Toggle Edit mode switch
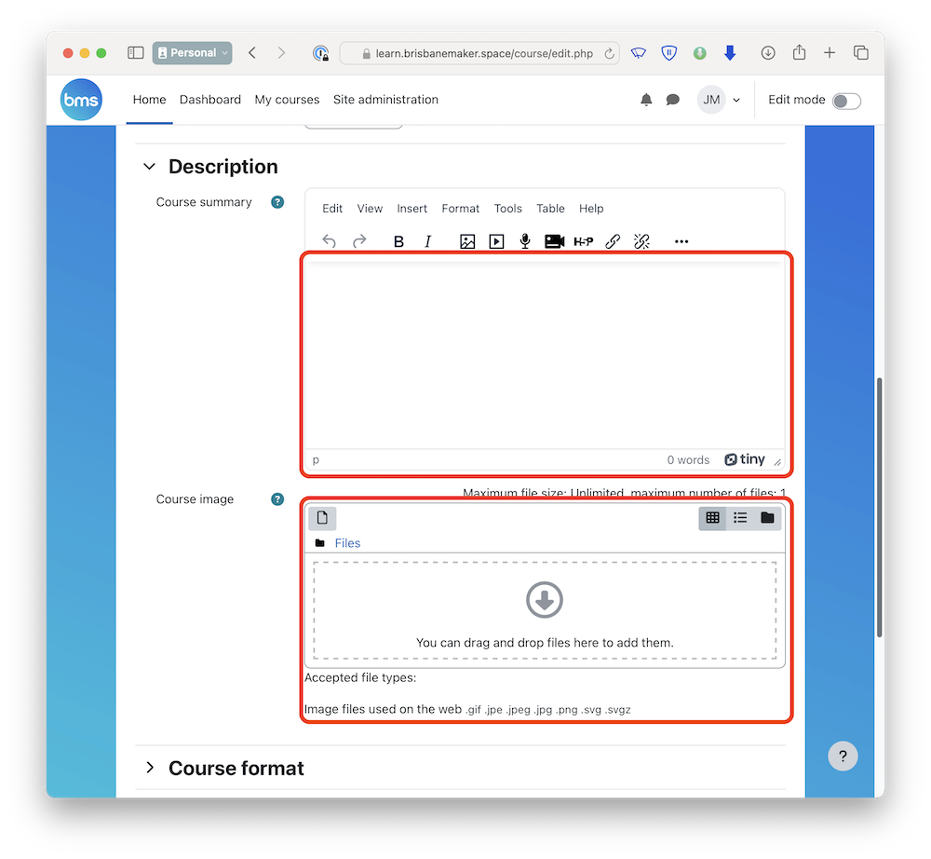Viewport: 931px width, 859px height. pyautogui.click(x=845, y=101)
